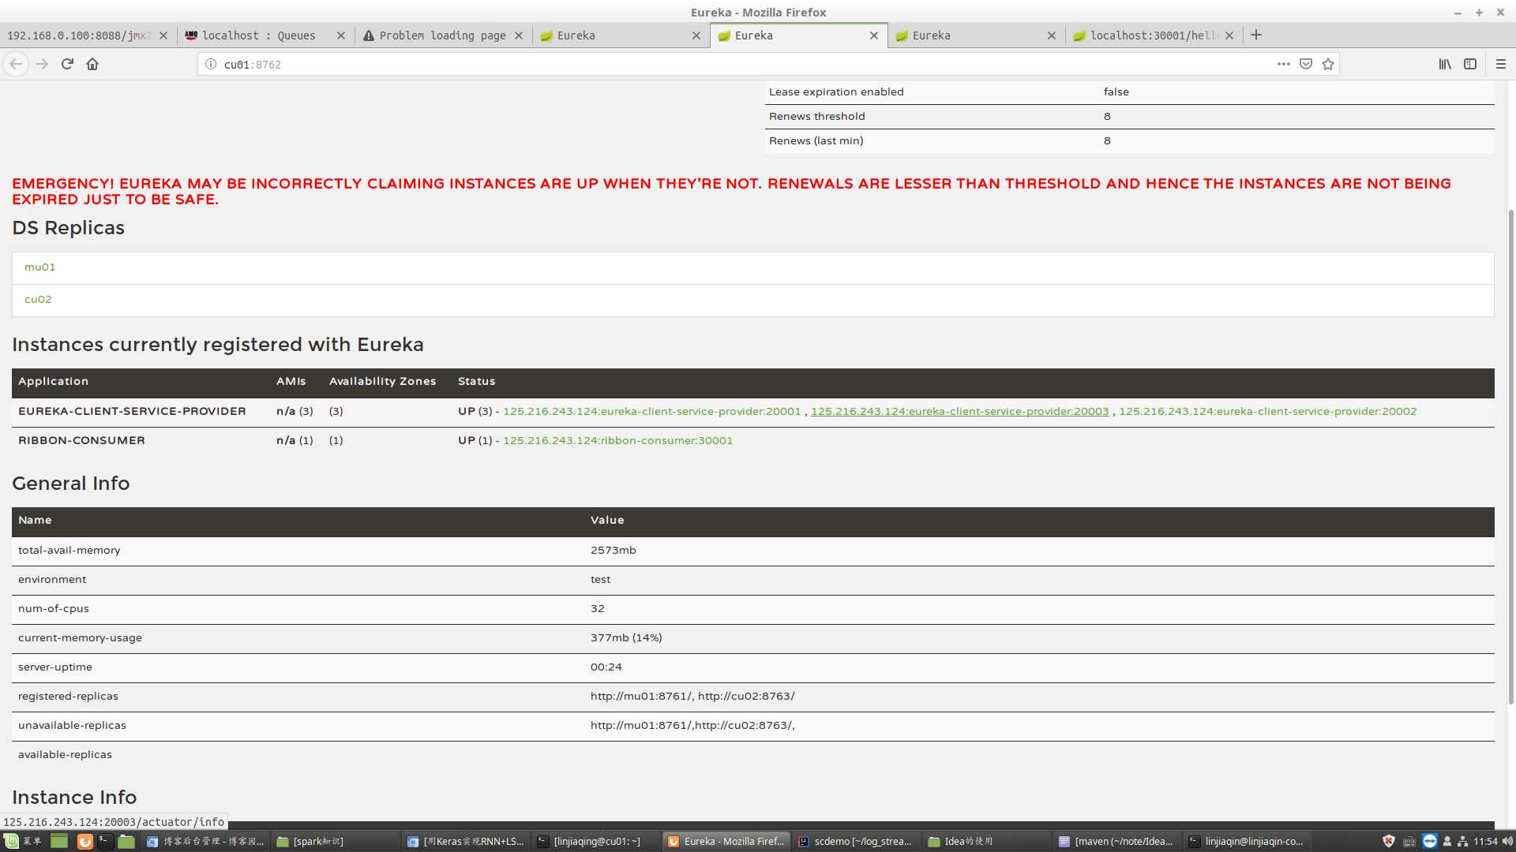
Task: Show site information for cu01:8762
Action: coord(211,64)
